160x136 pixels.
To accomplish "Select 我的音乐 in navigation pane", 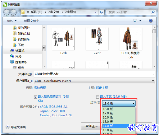I will point(21,39).
